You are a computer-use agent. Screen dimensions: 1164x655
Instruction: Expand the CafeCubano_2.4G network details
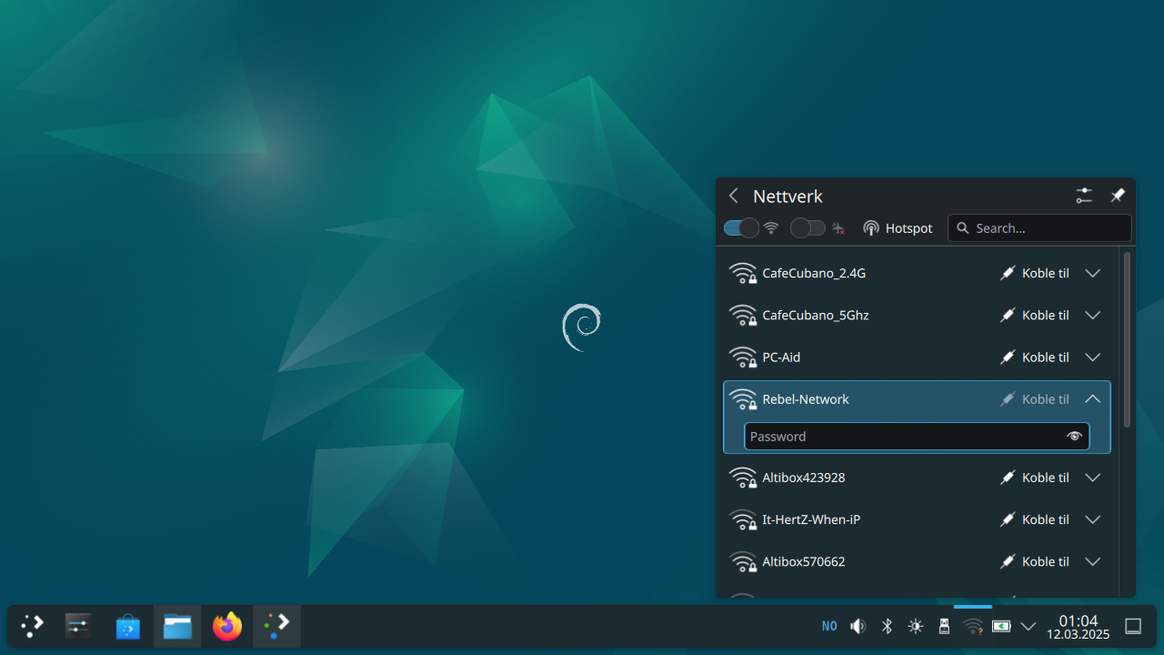click(x=1093, y=273)
